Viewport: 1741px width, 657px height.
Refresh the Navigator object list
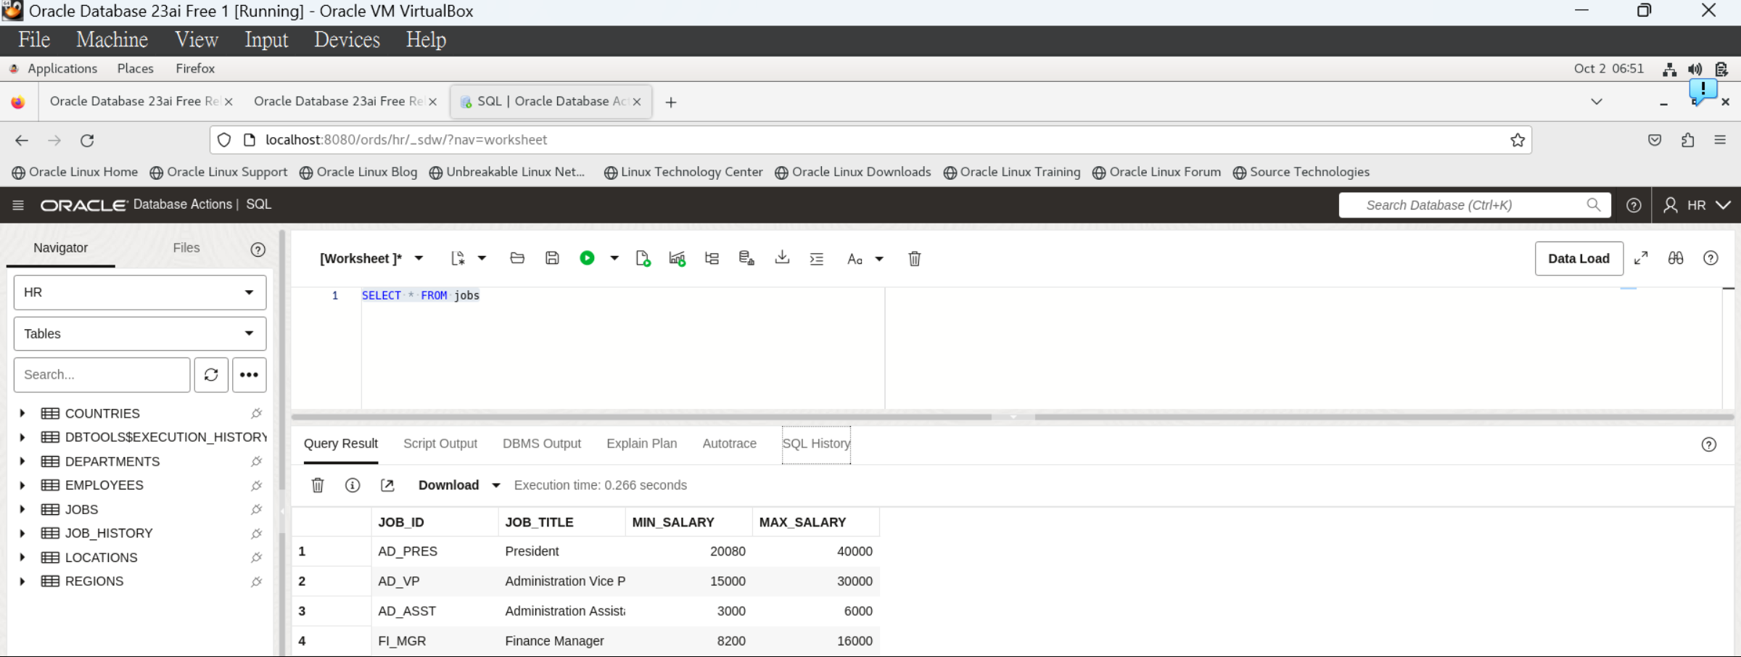(x=211, y=375)
